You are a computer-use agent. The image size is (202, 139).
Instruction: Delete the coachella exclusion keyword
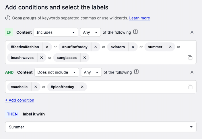click(x=36, y=87)
